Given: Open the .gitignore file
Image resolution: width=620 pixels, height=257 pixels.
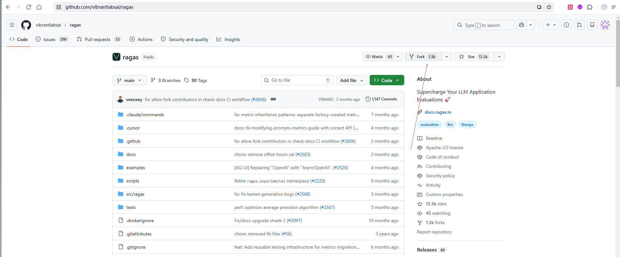Looking at the screenshot, I should (136, 247).
